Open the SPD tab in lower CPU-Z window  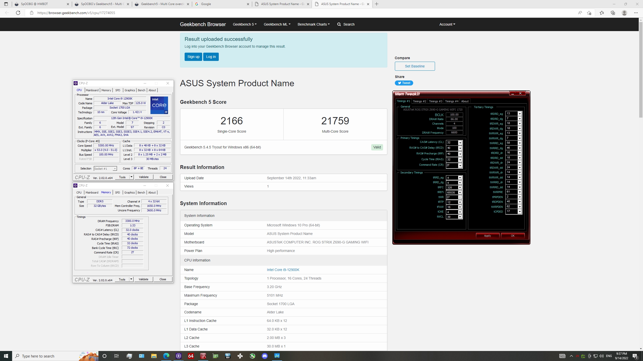click(117, 193)
